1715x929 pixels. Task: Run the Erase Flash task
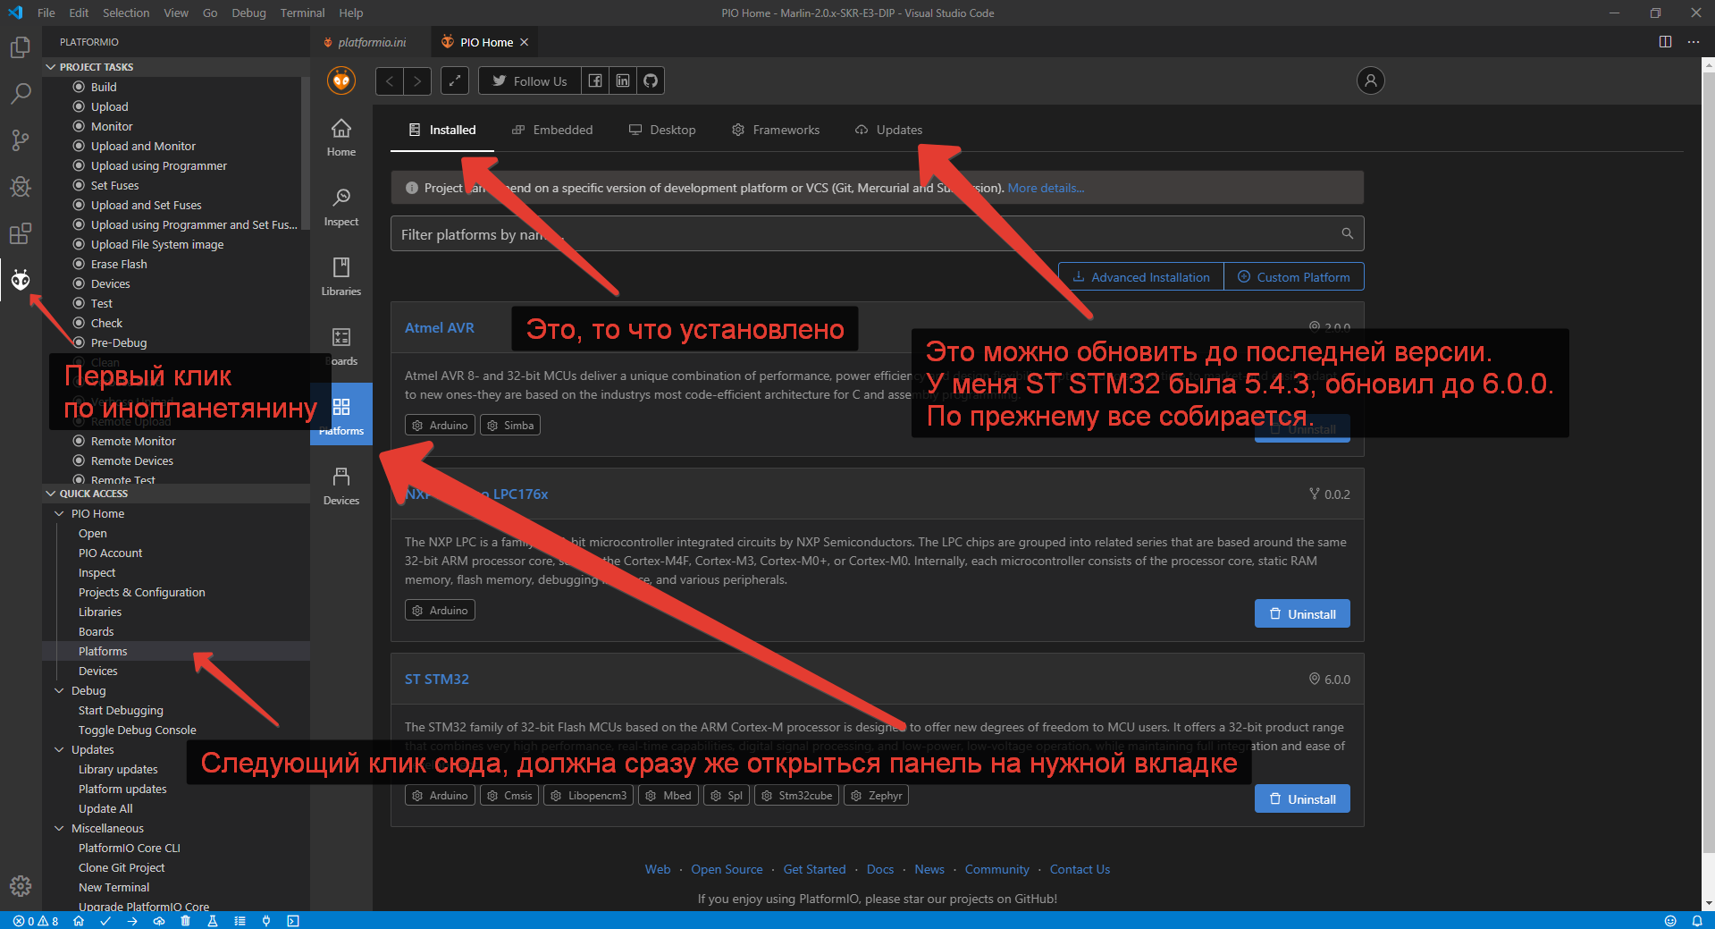coord(119,264)
